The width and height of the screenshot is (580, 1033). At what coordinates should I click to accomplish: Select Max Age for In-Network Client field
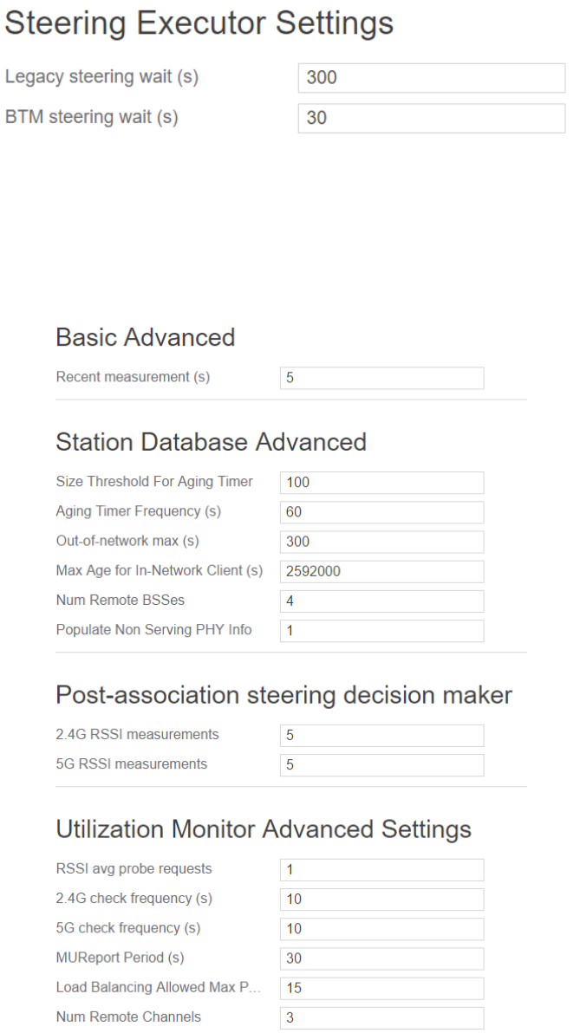tap(381, 572)
